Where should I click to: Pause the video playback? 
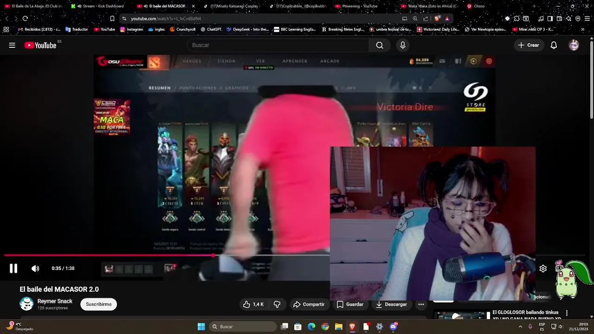tap(13, 268)
